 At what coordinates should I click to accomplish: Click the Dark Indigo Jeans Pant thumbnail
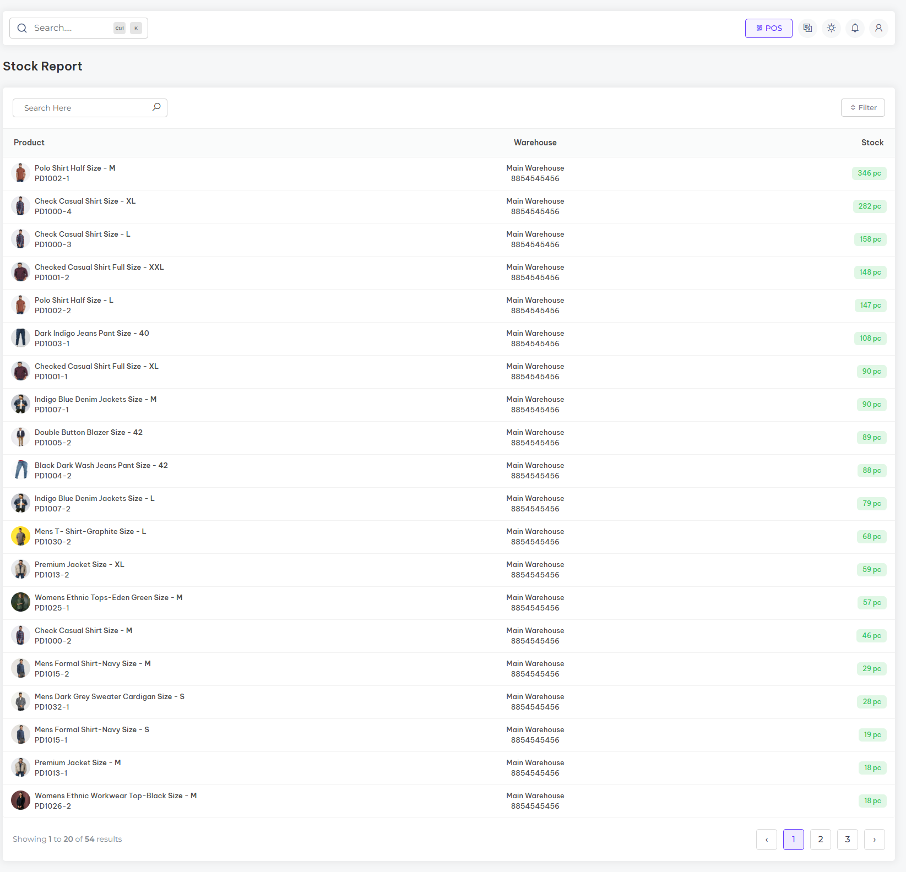21,338
